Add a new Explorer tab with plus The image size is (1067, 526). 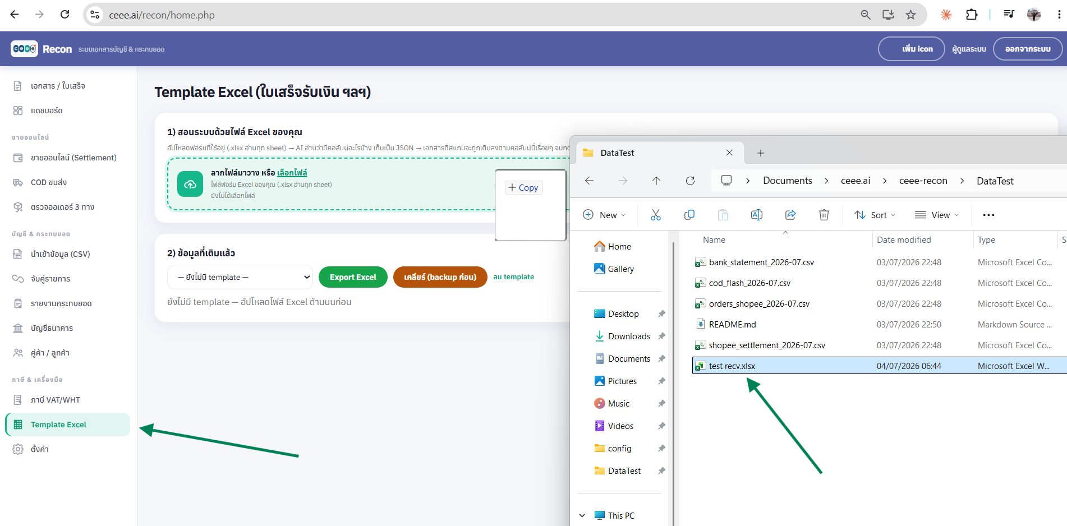(x=761, y=153)
